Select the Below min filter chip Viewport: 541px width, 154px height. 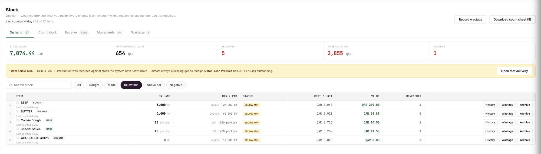[131, 85]
